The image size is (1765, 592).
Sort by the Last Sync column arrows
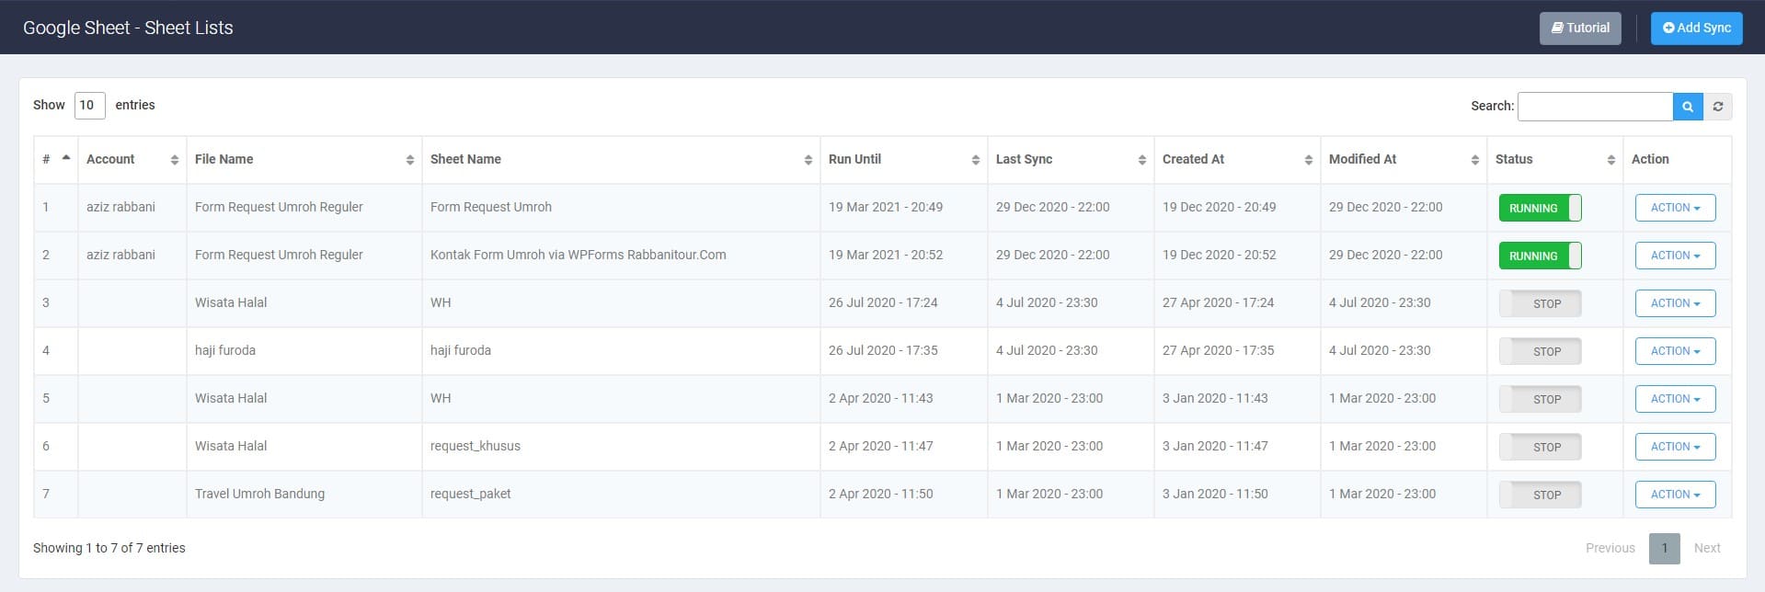click(1142, 160)
